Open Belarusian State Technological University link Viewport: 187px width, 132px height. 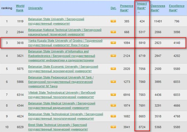[66, 116]
